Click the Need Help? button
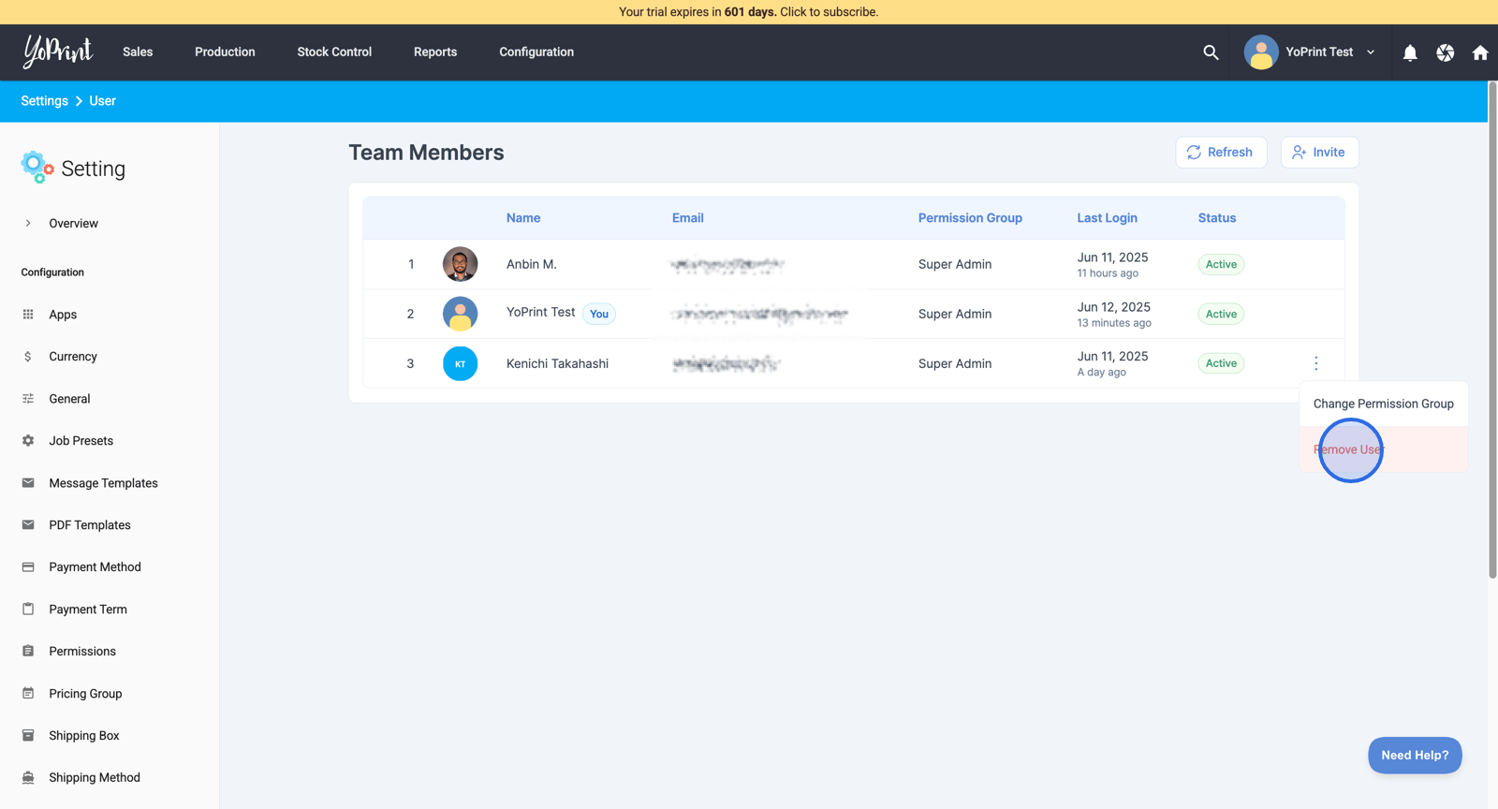The height and width of the screenshot is (809, 1498). coord(1415,756)
